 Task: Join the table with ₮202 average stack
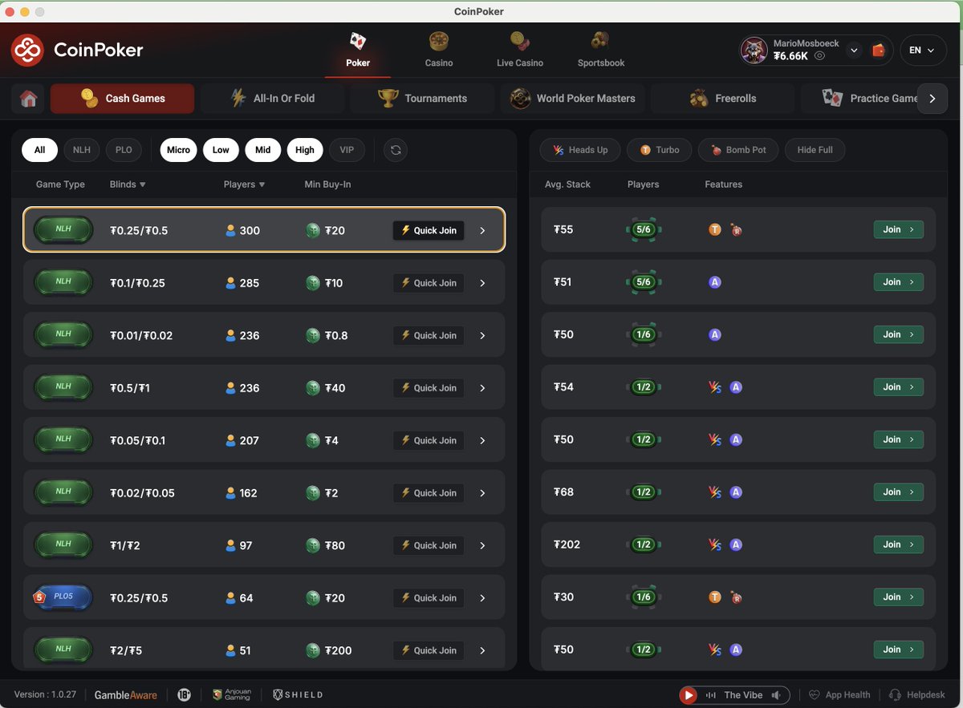[898, 544]
